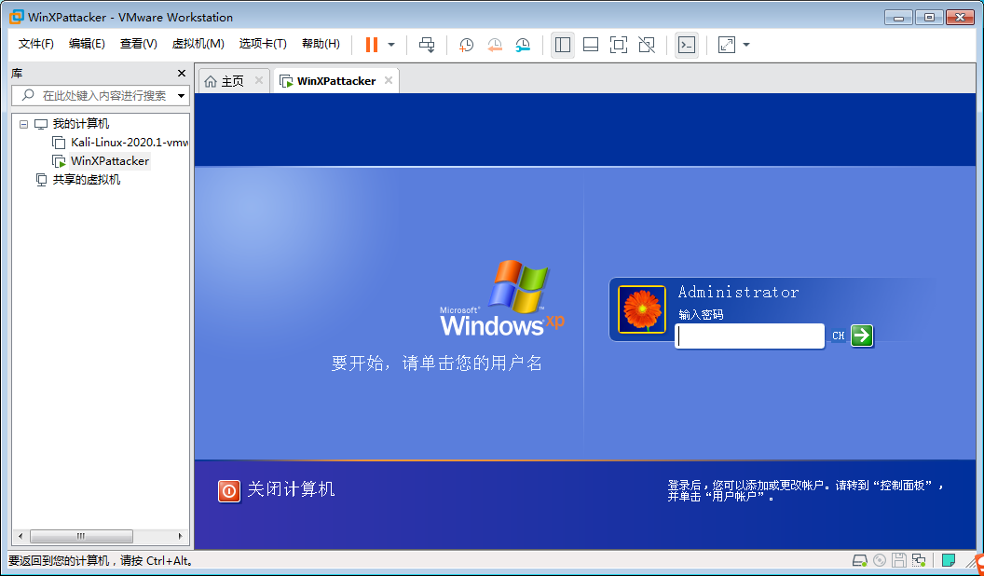
Task: Click the CD/DVD drive status icon
Action: tap(880, 560)
